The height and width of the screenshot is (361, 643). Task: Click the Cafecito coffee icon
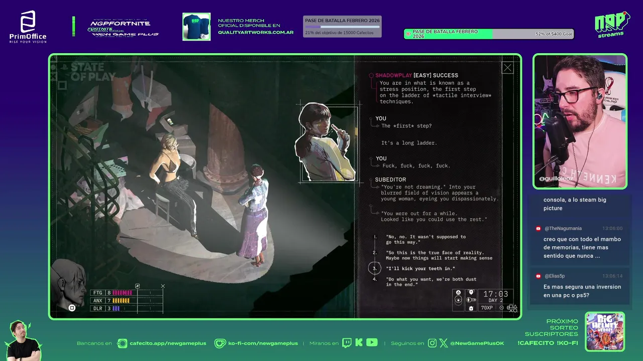[122, 343]
